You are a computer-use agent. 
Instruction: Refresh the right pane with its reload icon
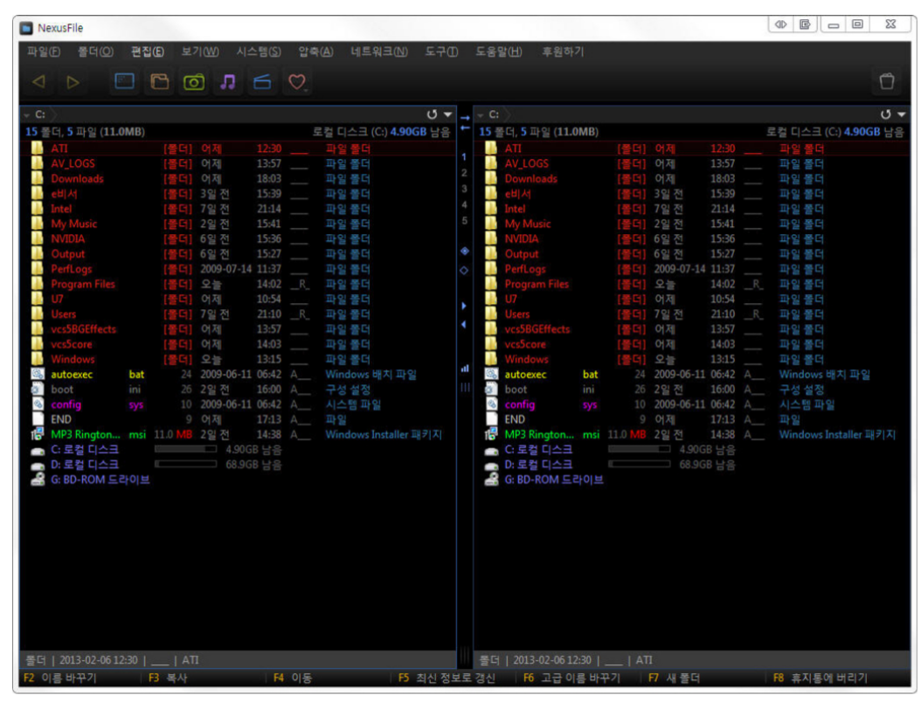coord(886,114)
